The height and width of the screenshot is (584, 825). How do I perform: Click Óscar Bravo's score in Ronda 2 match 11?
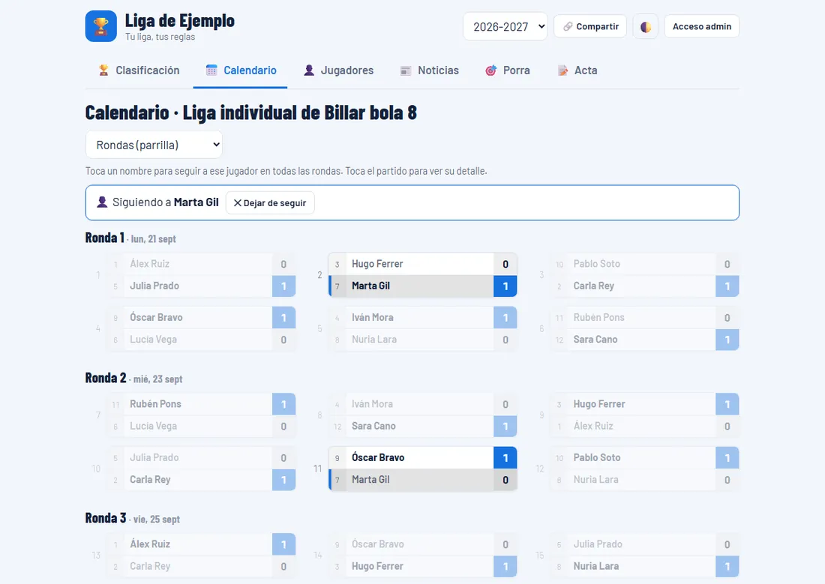pos(505,458)
